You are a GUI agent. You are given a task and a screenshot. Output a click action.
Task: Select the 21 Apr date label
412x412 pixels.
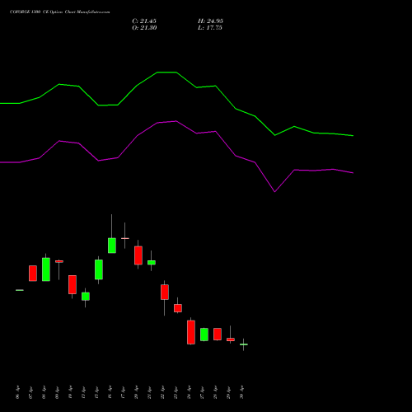pyautogui.click(x=149, y=392)
